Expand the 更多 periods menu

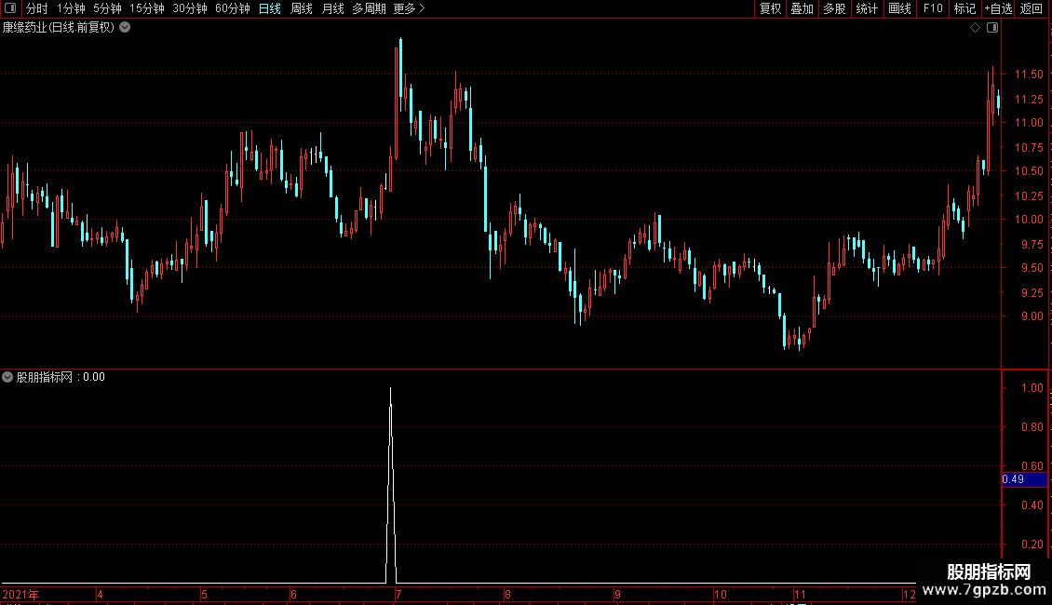[409, 8]
